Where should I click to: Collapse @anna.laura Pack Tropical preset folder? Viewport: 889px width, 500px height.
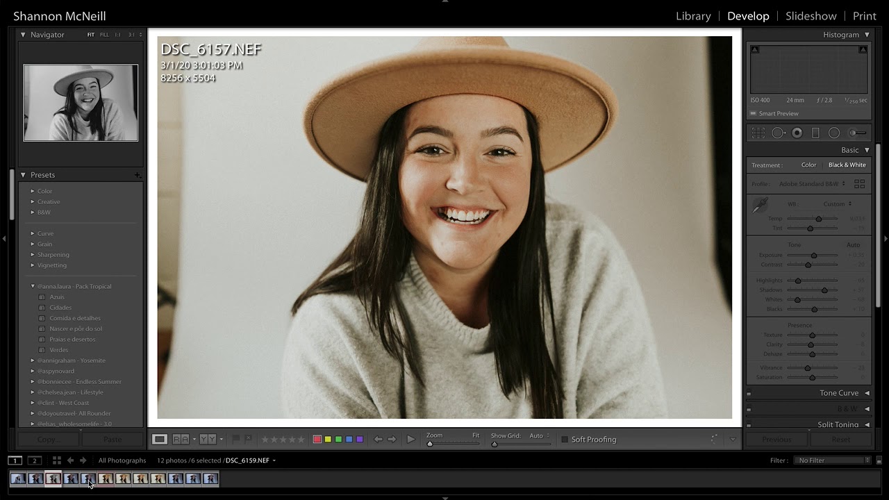click(x=33, y=286)
